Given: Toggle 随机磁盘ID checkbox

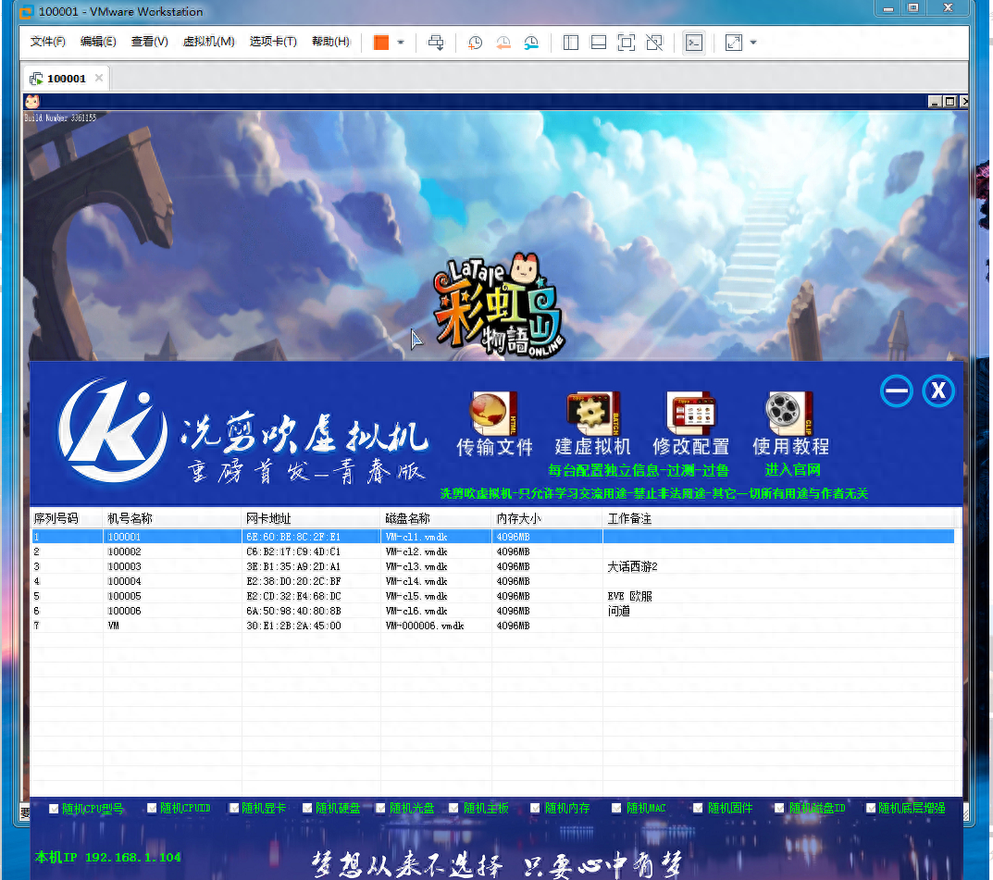Looking at the screenshot, I should click(779, 809).
